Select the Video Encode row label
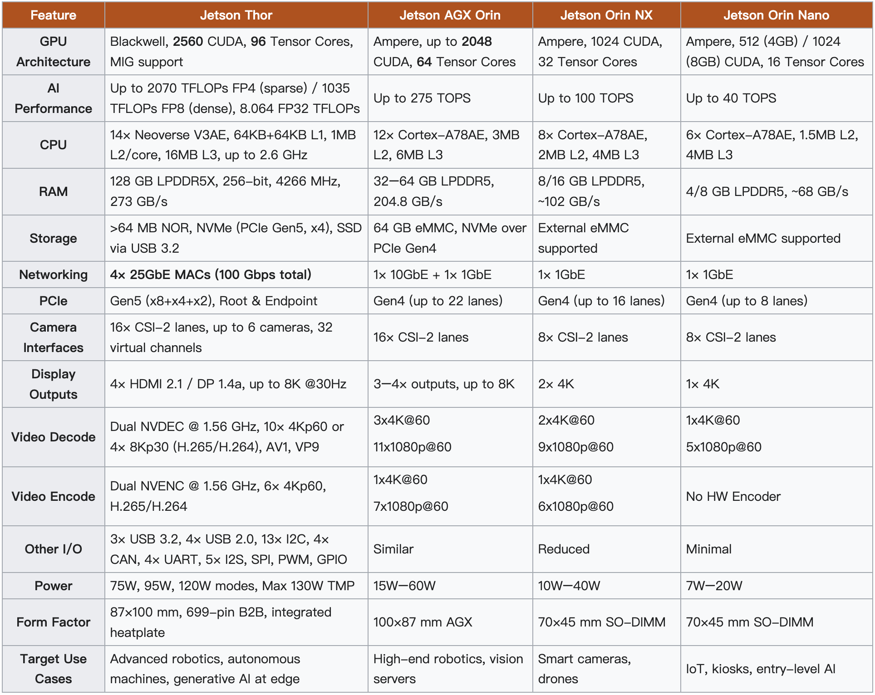 (53, 496)
